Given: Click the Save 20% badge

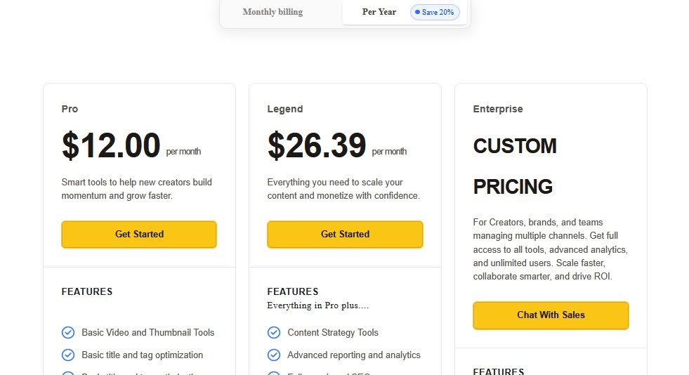Looking at the screenshot, I should (435, 13).
